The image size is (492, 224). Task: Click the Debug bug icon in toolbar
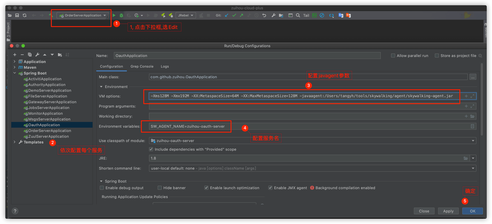coord(121,15)
